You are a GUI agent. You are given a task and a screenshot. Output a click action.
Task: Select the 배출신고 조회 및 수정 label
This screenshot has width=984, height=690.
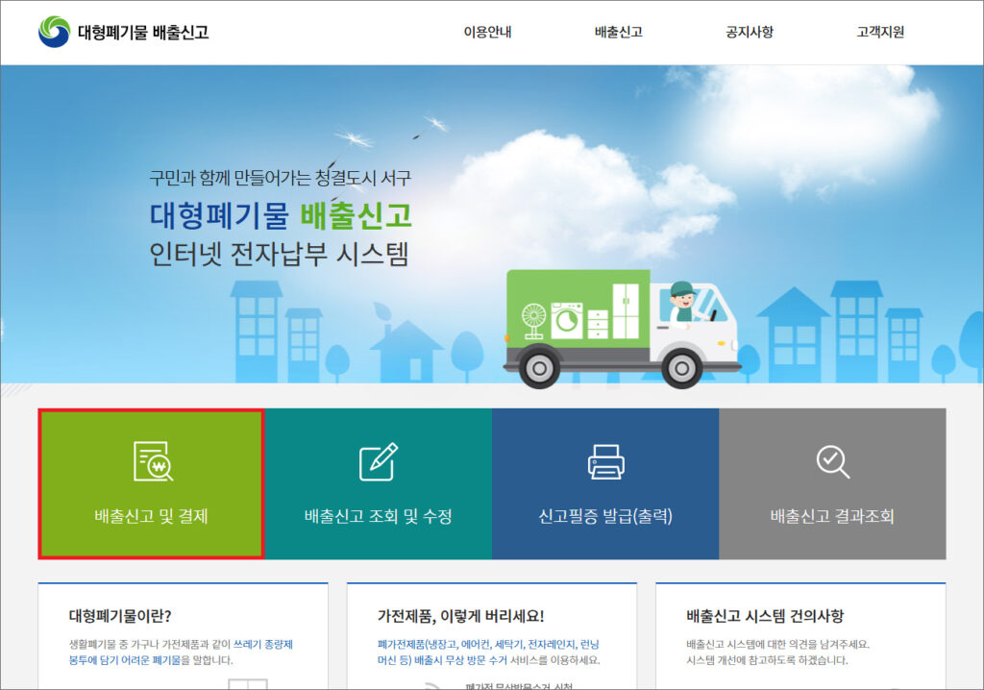378,517
